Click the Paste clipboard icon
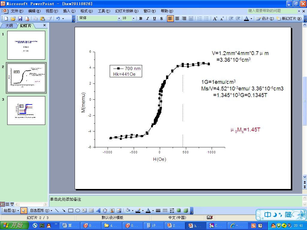Image resolution: width=307 pixels, height=230 pixels. (x=43, y=19)
